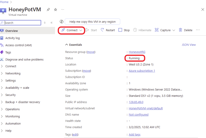Click the Start button in toolbar

(91, 30)
